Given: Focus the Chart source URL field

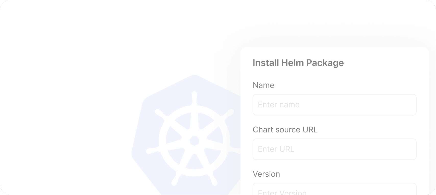Looking at the screenshot, I should [x=334, y=149].
